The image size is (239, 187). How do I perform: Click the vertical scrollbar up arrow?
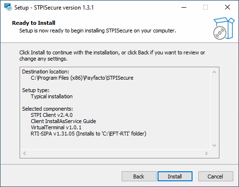215,72
